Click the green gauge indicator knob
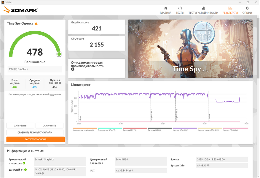Viewport: 260px width, 178px height. 59,54
